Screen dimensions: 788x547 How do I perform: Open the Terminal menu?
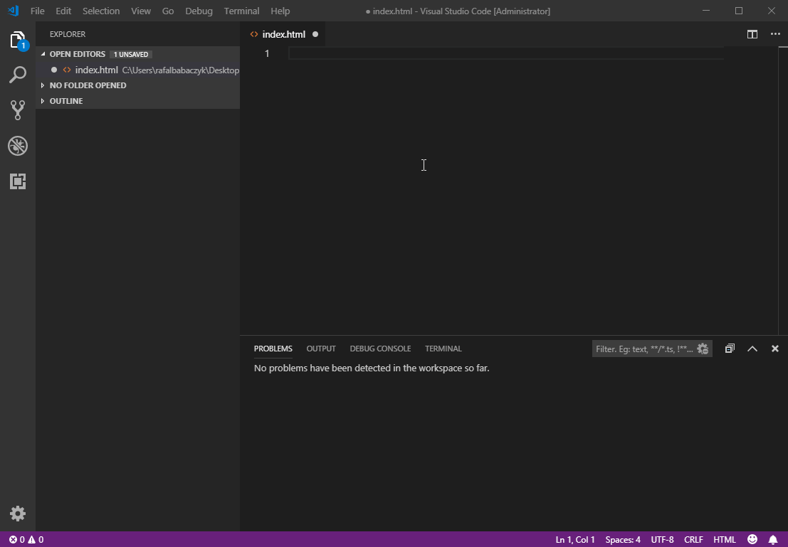[x=242, y=11]
